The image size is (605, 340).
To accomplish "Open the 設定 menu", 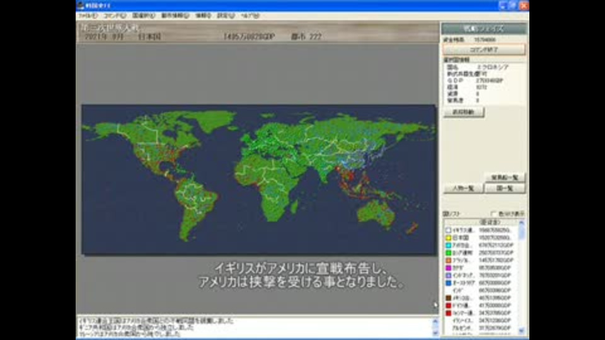I will point(226,16).
